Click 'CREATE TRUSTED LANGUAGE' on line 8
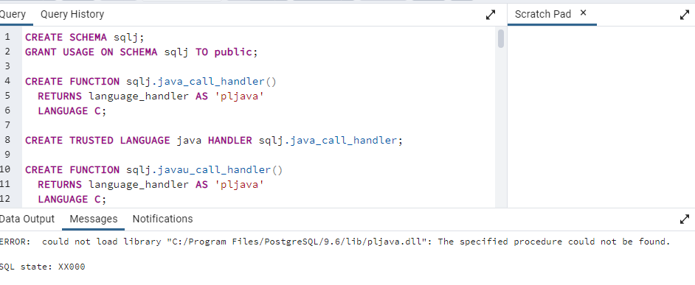This screenshot has height=285, width=695. pos(97,140)
